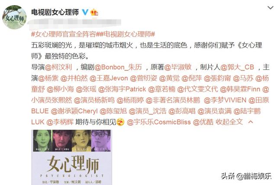The image size is (277, 185).
Task: Click the up caret beside 收起全文
Action: pos(251,122)
